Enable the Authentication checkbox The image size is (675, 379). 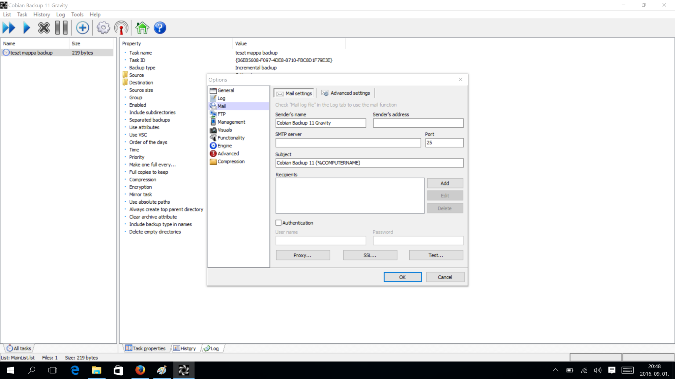coord(279,222)
